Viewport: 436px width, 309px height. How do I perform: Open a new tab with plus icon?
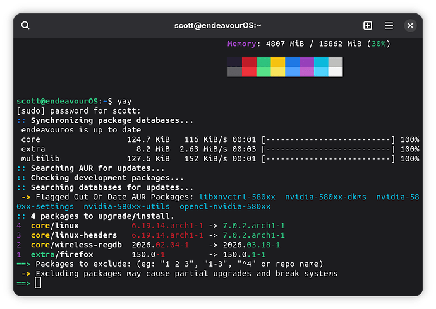(x=368, y=25)
